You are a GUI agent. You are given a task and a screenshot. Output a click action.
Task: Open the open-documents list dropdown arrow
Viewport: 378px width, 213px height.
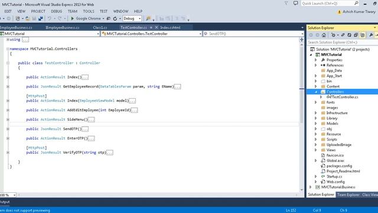(x=302, y=28)
